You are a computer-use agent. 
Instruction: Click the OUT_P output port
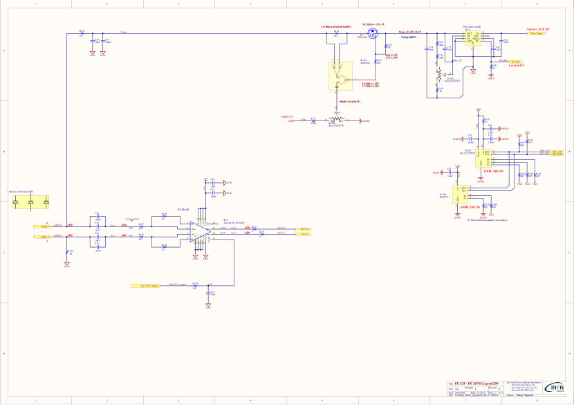click(x=303, y=234)
